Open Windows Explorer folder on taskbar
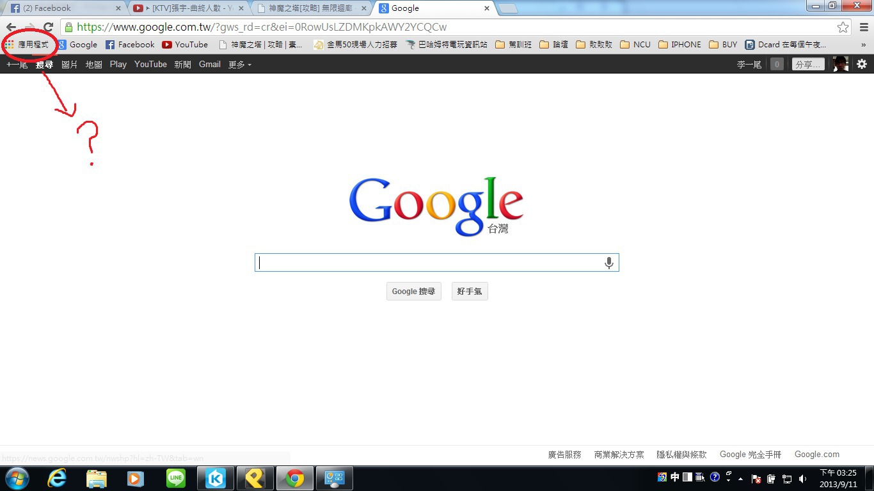The width and height of the screenshot is (874, 491). tap(97, 478)
